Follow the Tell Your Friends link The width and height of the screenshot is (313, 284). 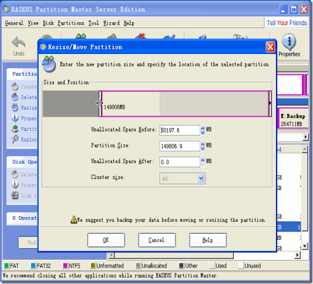[287, 23]
